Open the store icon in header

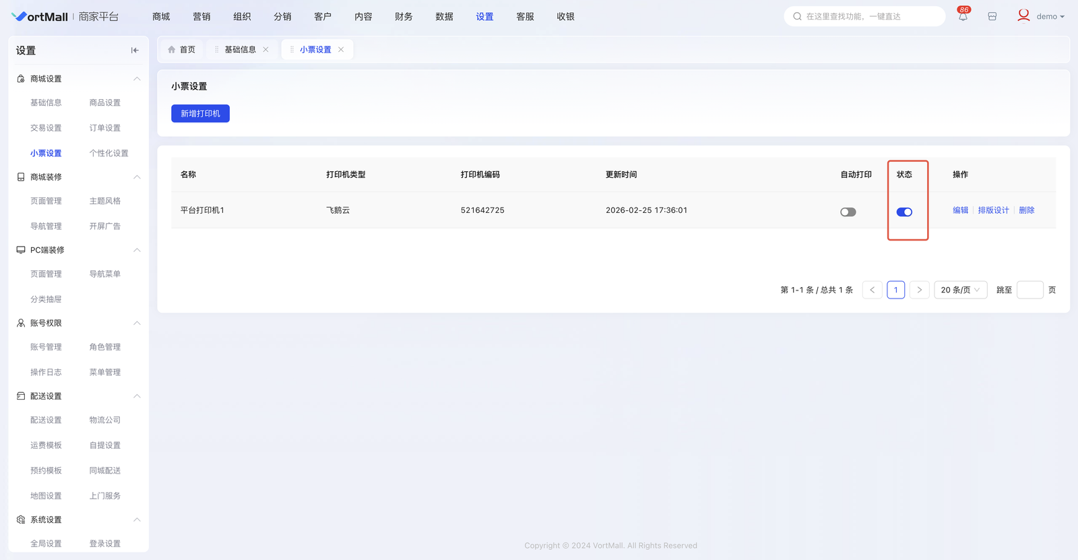(992, 17)
